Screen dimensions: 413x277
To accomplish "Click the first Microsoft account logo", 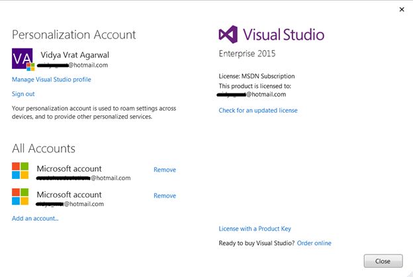I will pos(21,170).
